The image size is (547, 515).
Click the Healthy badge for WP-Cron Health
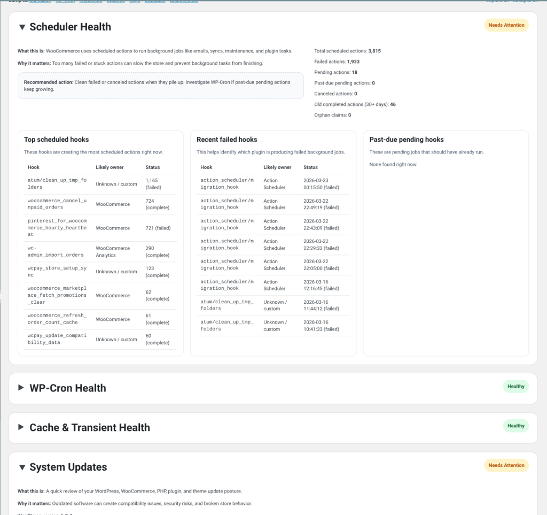[515, 386]
